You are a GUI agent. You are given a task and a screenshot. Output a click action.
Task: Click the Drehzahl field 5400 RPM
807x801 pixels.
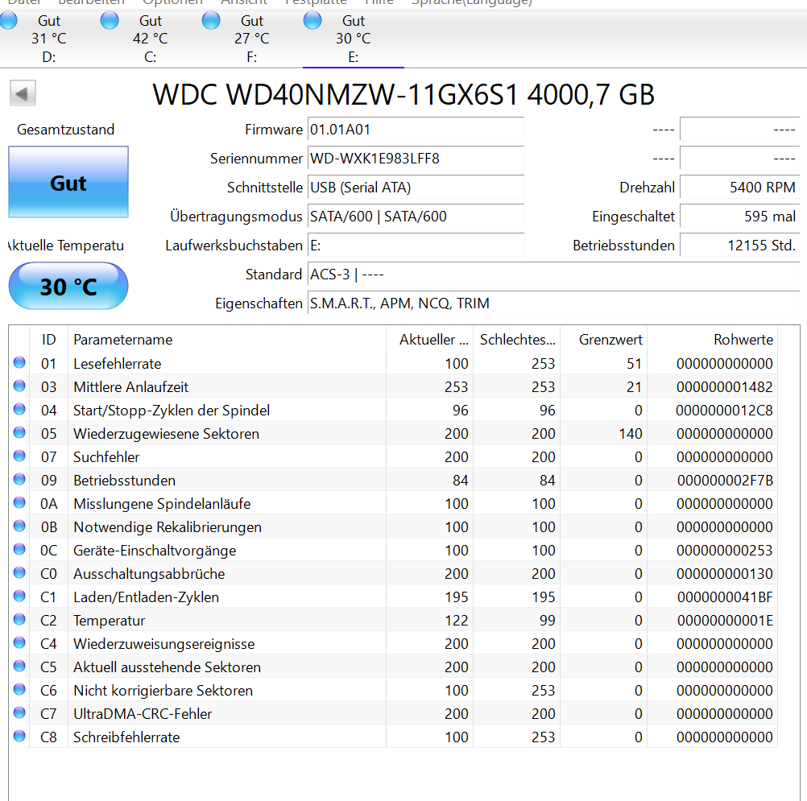tap(740, 188)
